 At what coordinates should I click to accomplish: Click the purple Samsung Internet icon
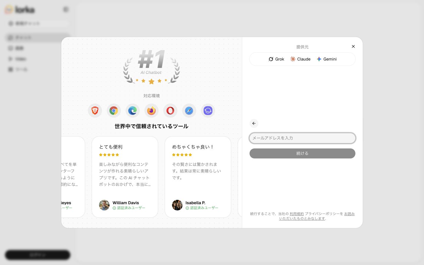coord(208,111)
